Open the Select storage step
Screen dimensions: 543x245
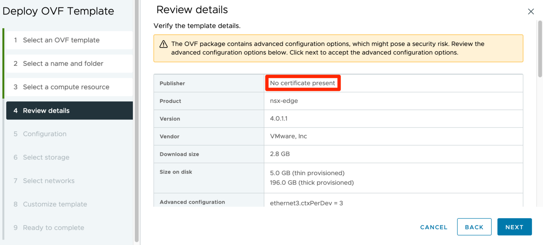point(46,157)
